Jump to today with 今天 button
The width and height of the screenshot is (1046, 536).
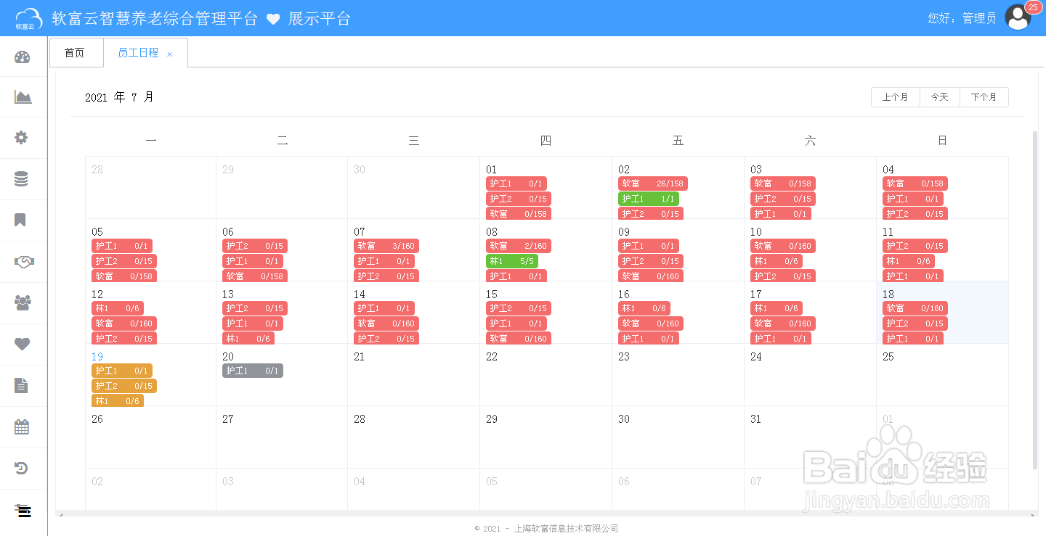(940, 97)
